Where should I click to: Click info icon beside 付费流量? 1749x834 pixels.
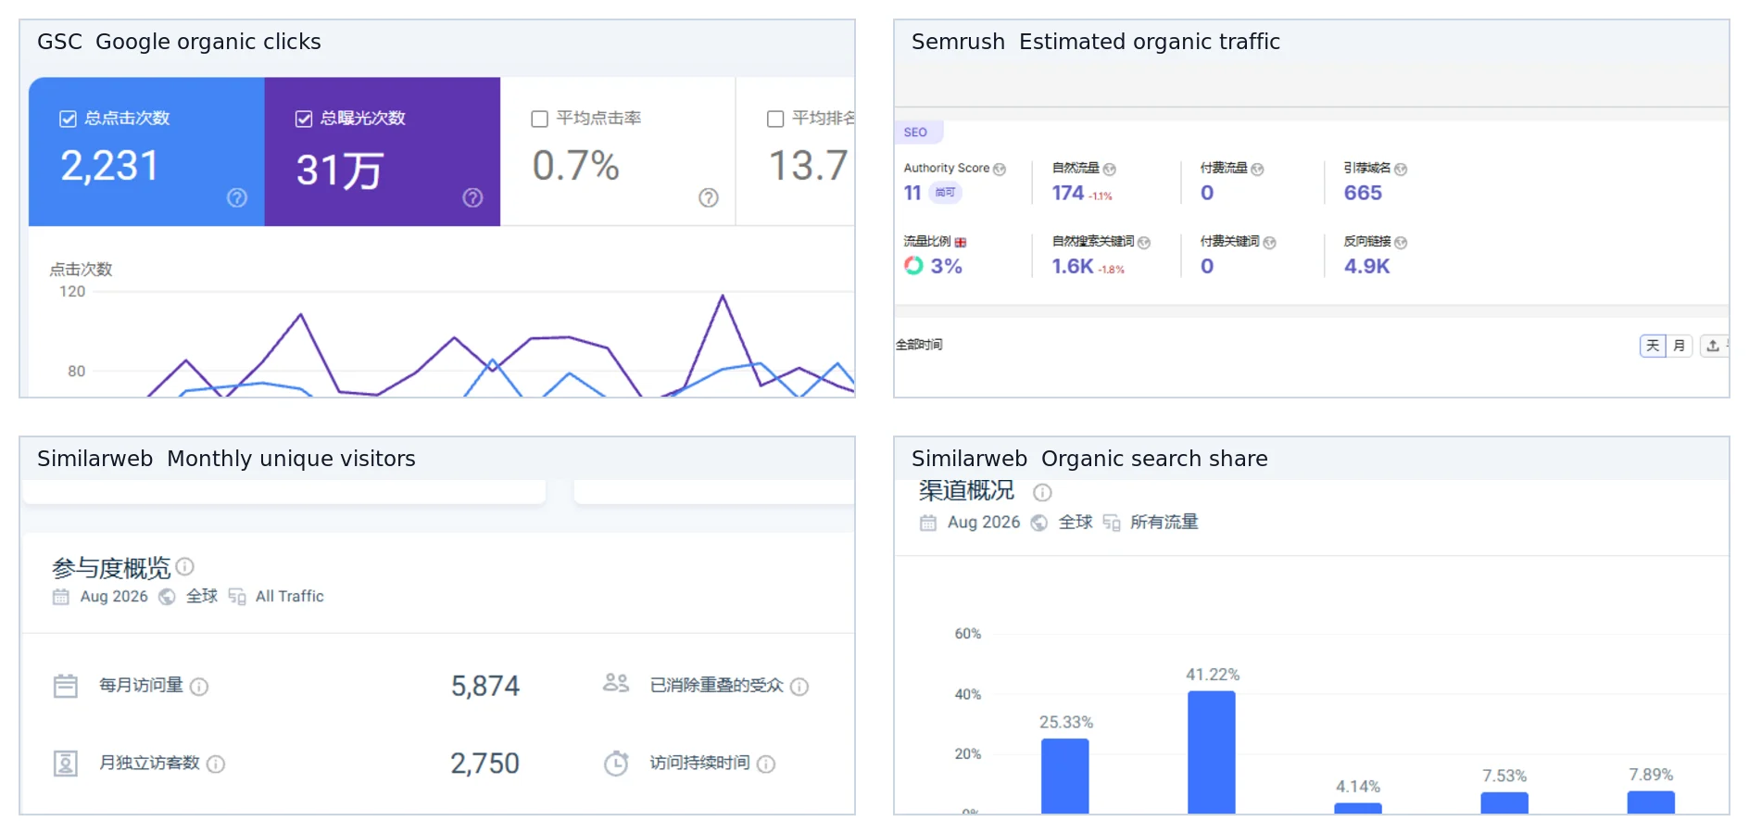click(x=1257, y=170)
